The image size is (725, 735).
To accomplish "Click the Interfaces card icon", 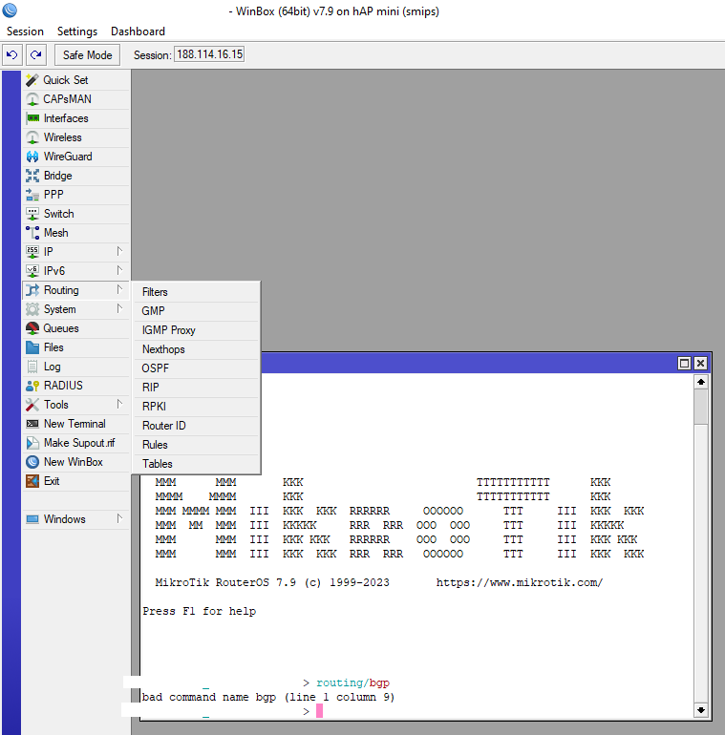I will [x=32, y=118].
